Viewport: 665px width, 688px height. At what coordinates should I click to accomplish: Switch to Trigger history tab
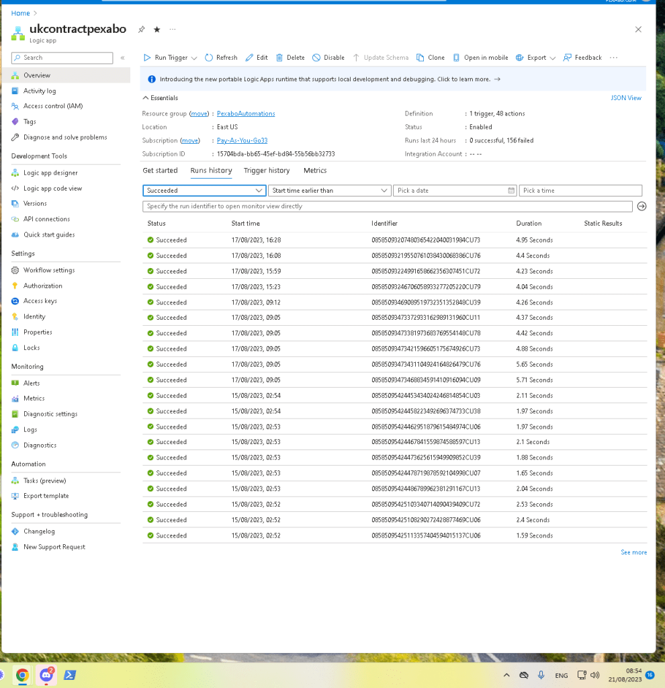267,170
